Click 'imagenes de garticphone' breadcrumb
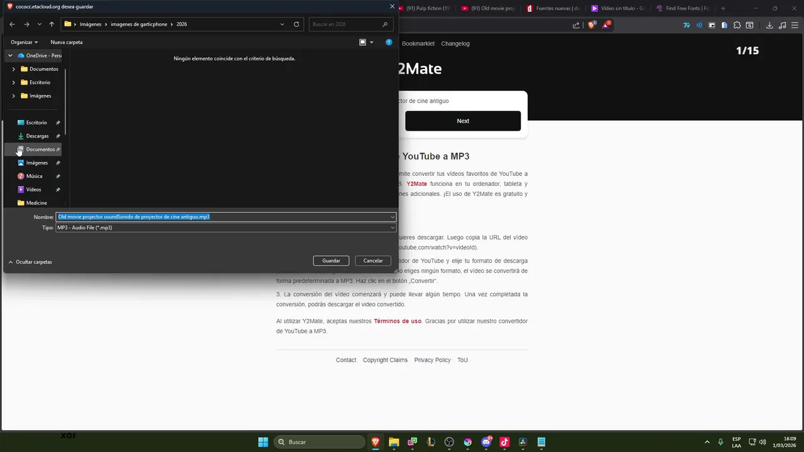This screenshot has width=804, height=452. point(139,24)
